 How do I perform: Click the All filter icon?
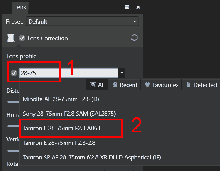coord(93,85)
